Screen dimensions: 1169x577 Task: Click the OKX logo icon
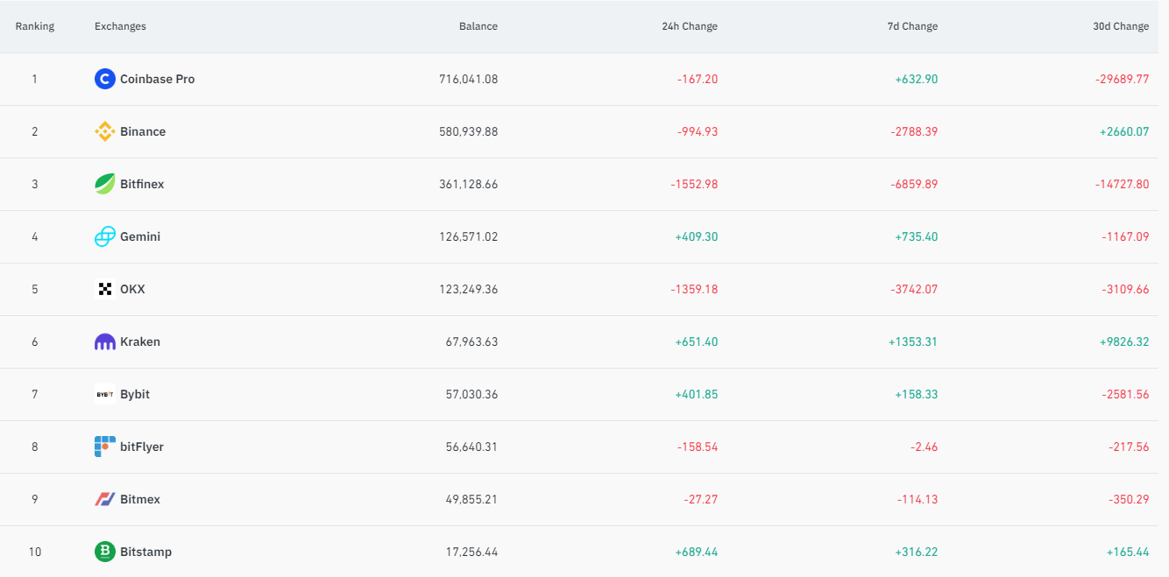click(x=105, y=289)
